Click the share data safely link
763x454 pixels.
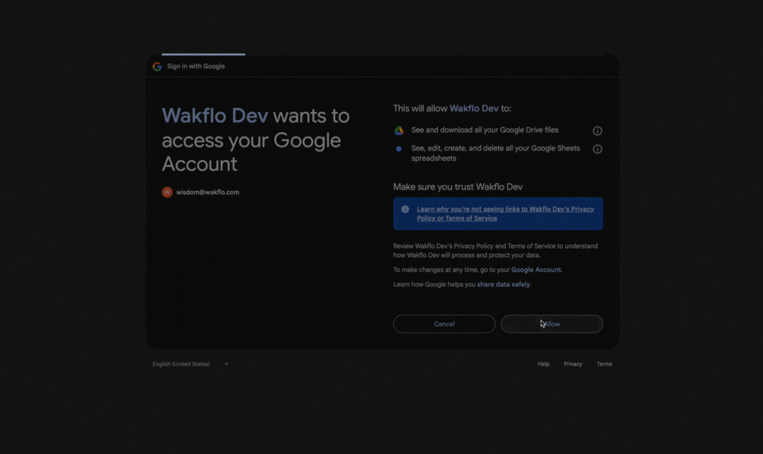tap(502, 284)
